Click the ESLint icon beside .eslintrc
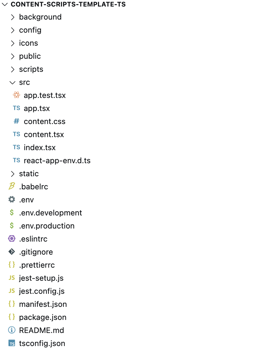Screen dimensions: 266x349 tap(12, 239)
